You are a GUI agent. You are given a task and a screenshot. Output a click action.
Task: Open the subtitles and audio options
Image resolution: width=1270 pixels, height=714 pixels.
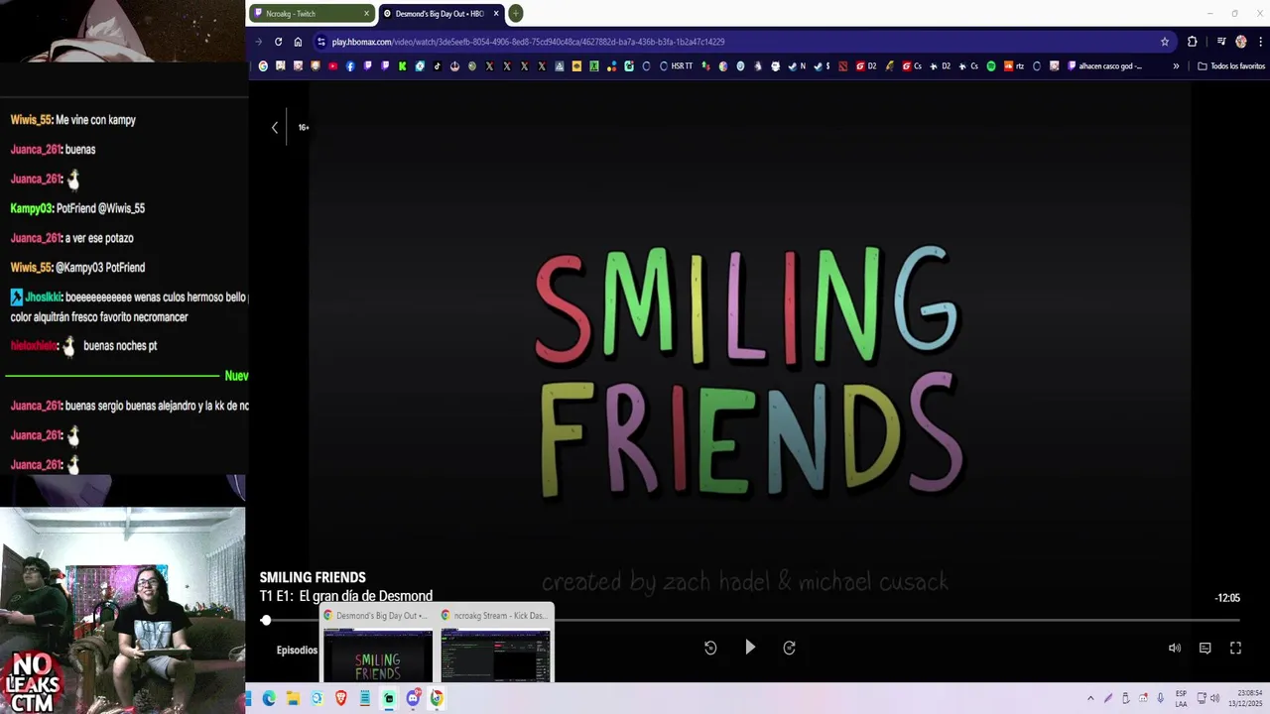(x=1205, y=648)
